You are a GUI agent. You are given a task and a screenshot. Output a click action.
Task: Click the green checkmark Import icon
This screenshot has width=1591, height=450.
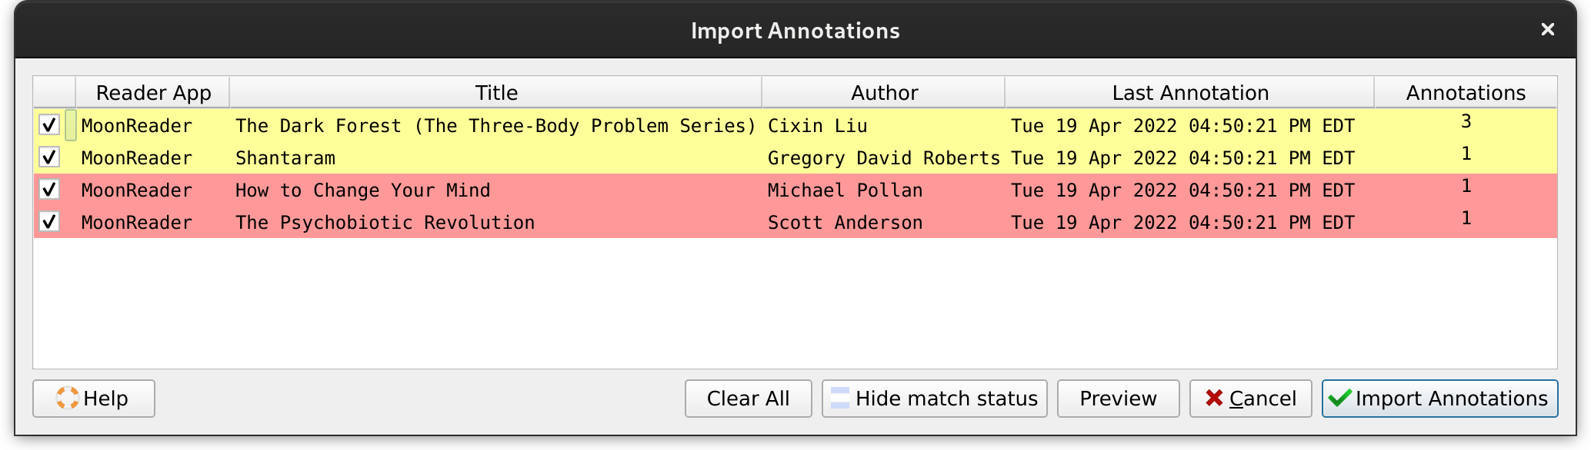click(1339, 398)
